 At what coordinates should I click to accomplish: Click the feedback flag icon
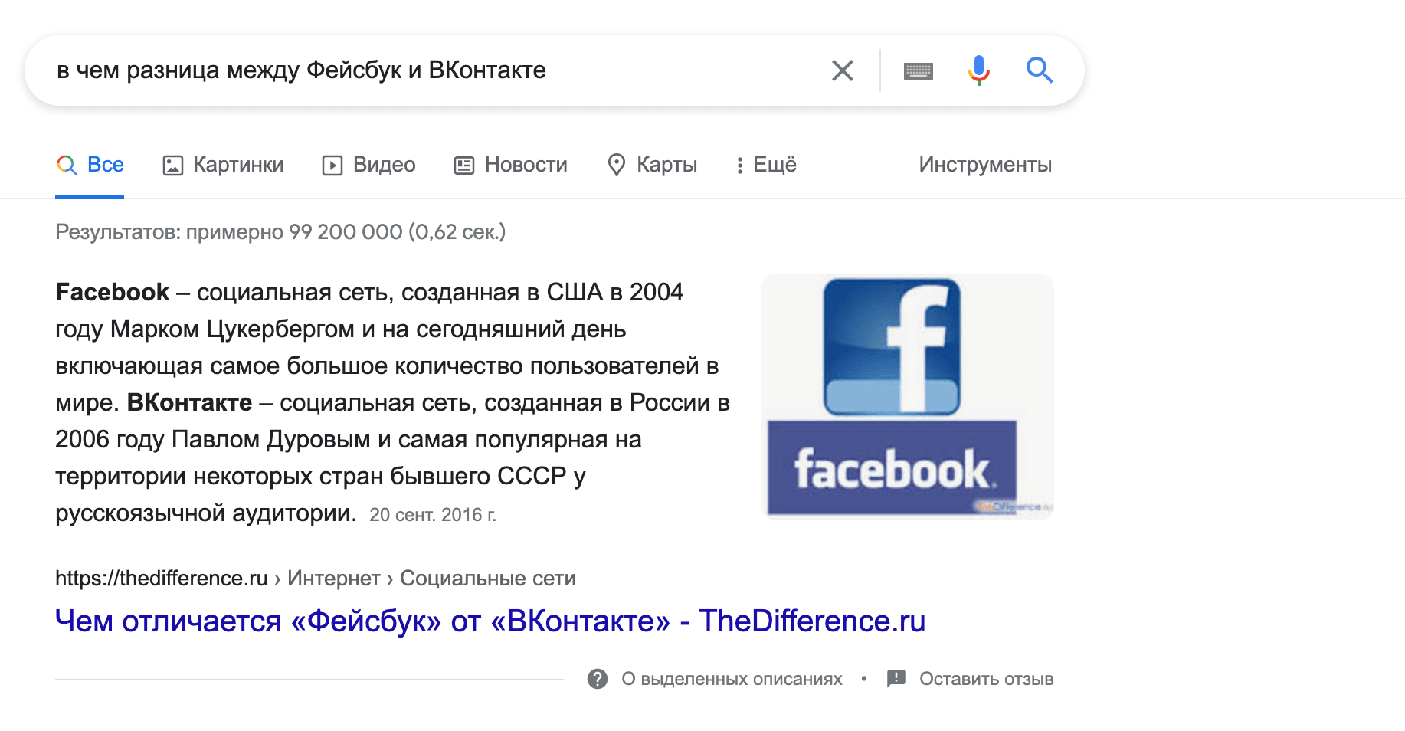coord(896,679)
